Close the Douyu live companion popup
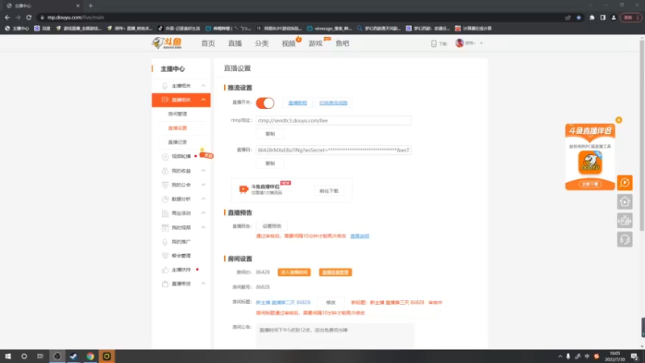 click(x=618, y=120)
